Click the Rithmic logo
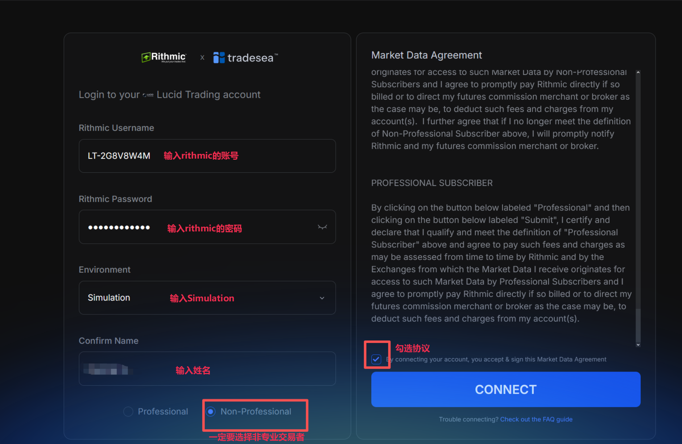Image resolution: width=682 pixels, height=444 pixels. (x=164, y=57)
